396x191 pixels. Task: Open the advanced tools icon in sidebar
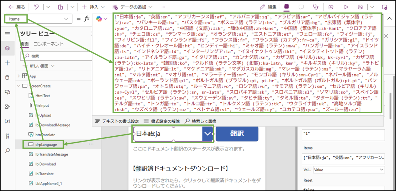(x=8, y=136)
